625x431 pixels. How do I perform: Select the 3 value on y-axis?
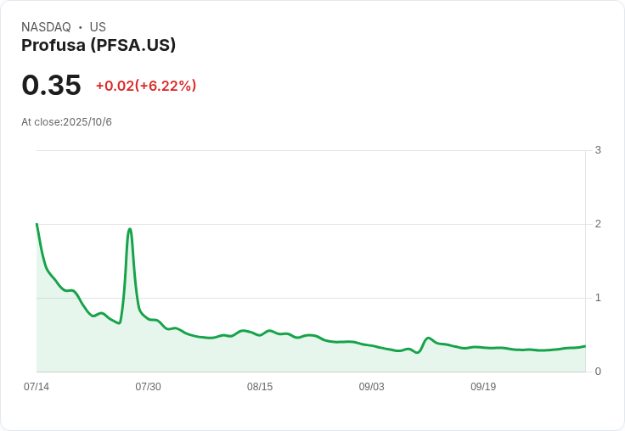coord(598,150)
